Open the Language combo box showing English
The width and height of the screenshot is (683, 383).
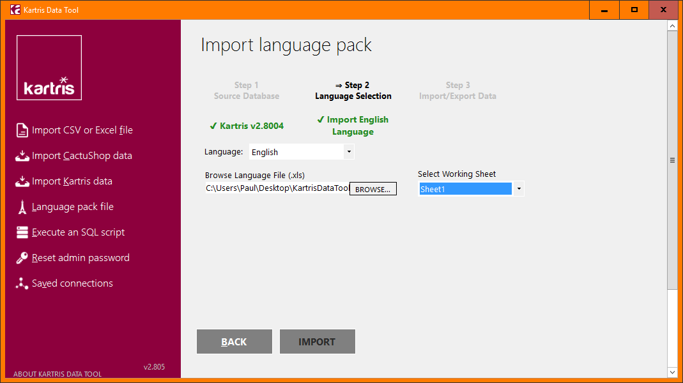[302, 152]
